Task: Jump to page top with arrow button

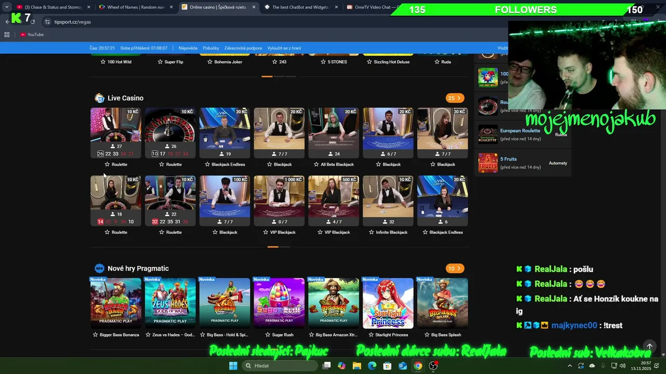Action: (649, 346)
